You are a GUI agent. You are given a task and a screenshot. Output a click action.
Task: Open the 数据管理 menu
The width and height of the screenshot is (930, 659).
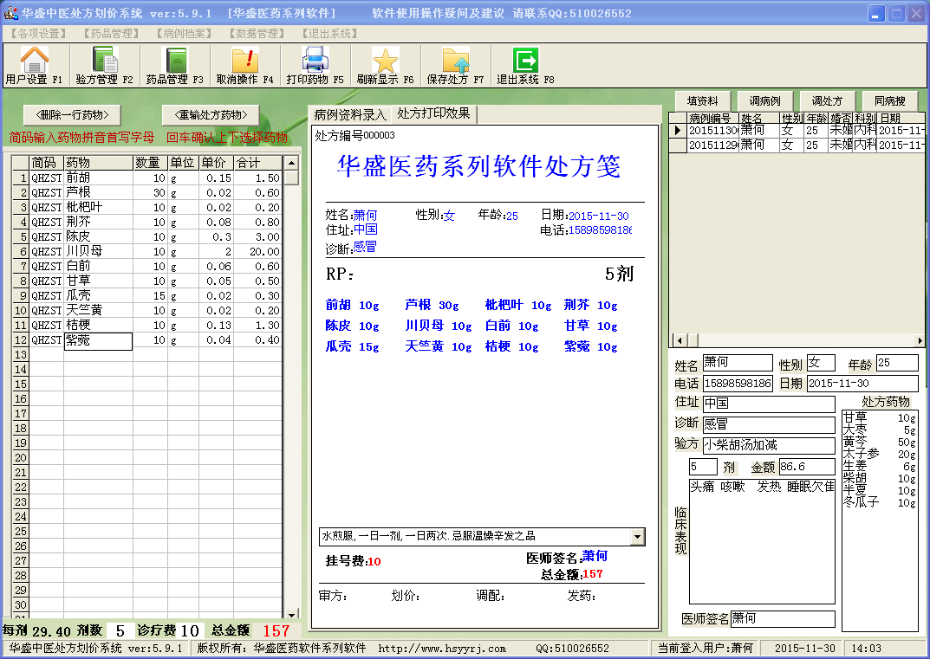click(257, 33)
